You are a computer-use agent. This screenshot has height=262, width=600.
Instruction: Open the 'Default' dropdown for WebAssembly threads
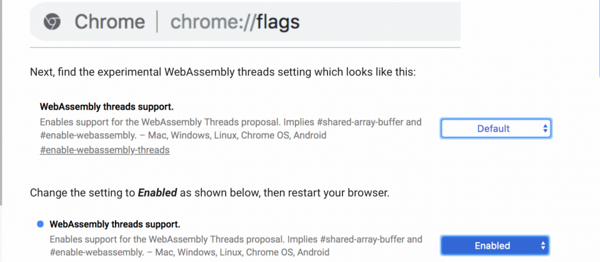point(496,129)
